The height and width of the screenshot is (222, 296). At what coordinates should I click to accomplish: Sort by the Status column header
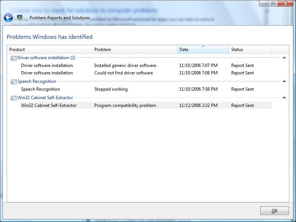(250, 50)
